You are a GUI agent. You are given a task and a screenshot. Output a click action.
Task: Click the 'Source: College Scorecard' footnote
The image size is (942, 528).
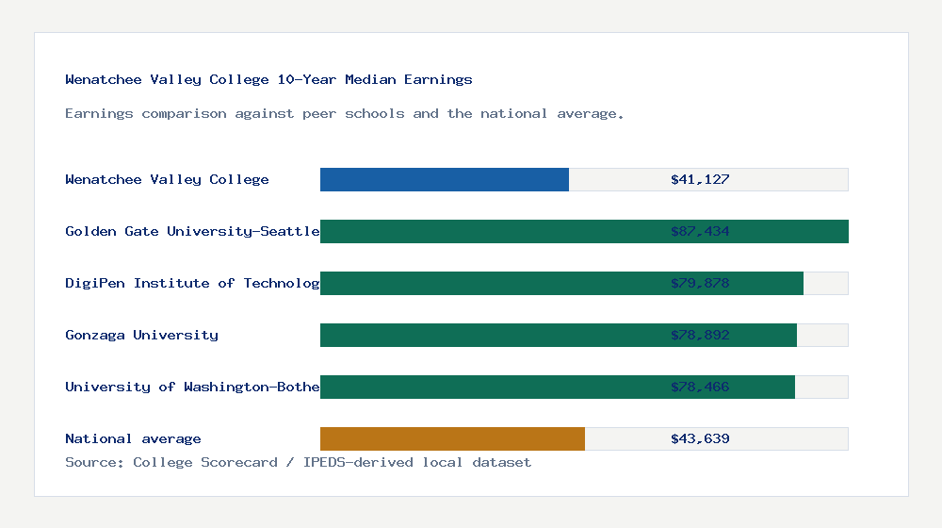[x=298, y=462]
